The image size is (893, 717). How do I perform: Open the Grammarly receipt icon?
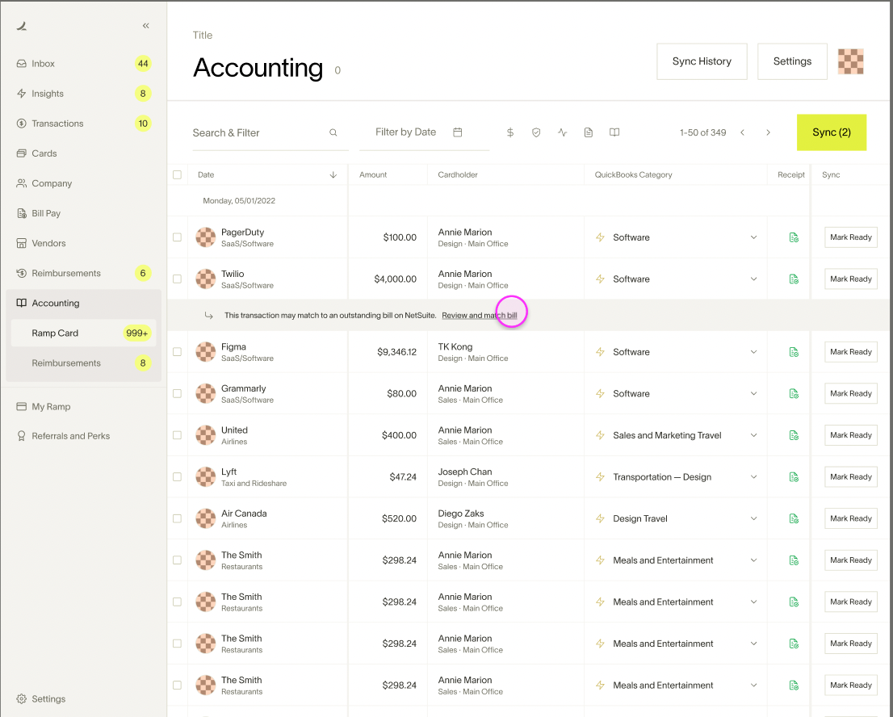tap(794, 393)
